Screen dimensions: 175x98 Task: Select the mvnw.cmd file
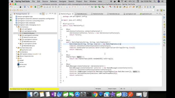tap(23, 64)
